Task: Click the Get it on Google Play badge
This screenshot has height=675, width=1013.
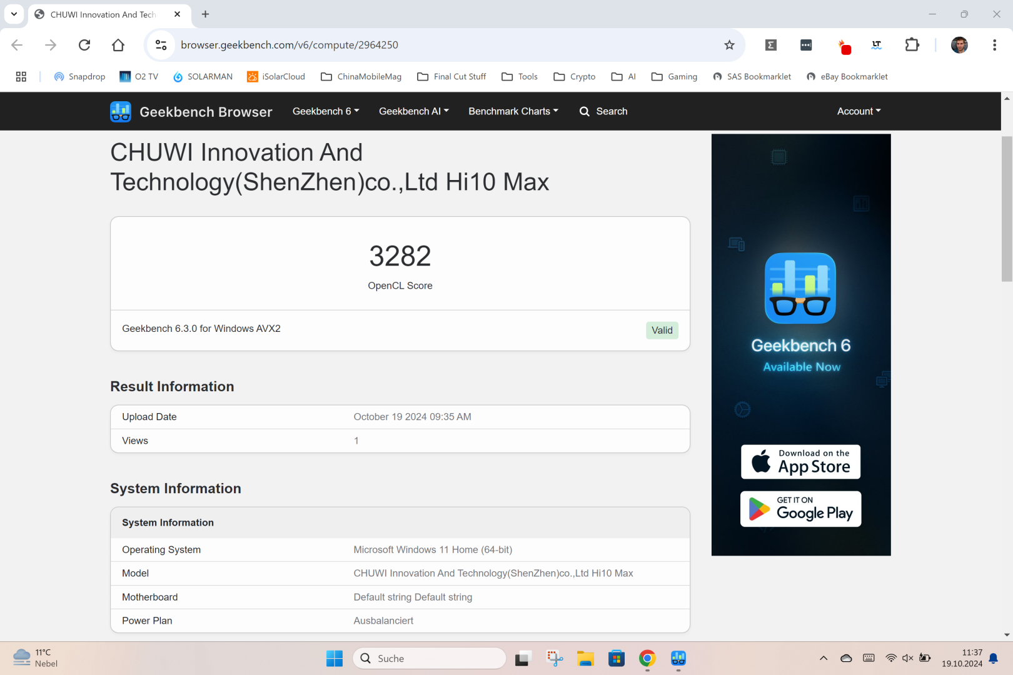Action: point(800,509)
